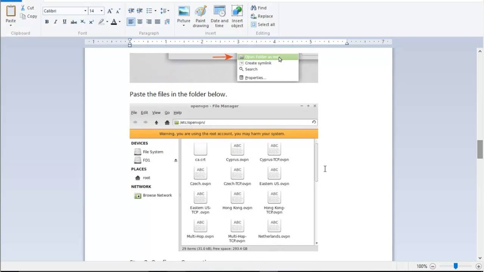Click the Cyprus.ovpn file in the picture
The image size is (484, 272).
coord(237,152)
